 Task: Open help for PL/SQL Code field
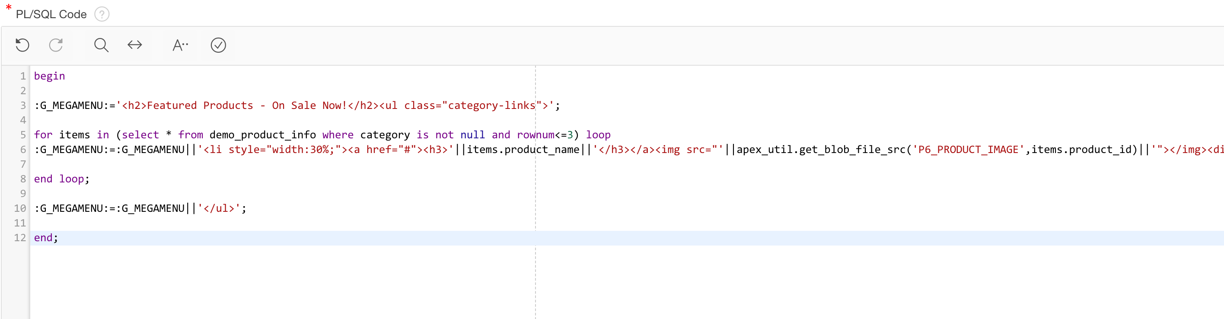102,14
